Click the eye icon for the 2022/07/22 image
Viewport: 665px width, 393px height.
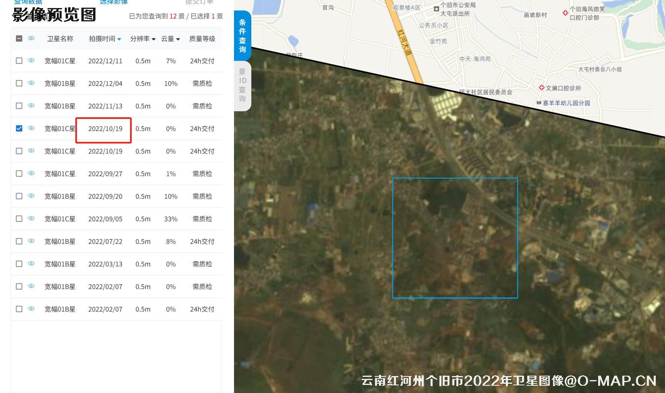coord(31,241)
